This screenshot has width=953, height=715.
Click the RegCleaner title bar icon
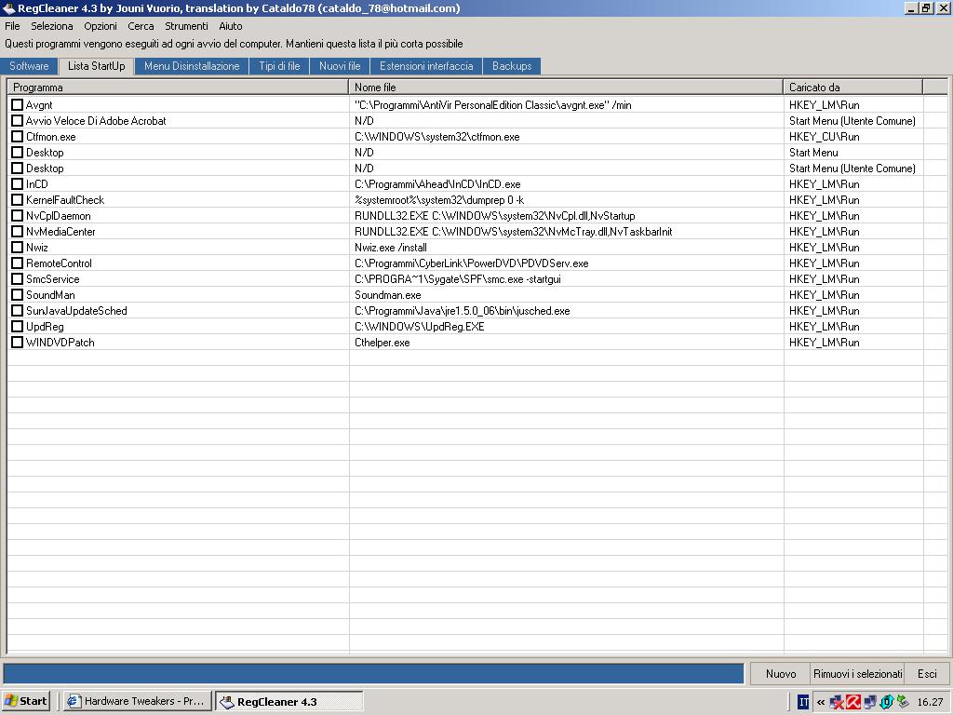pos(8,7)
